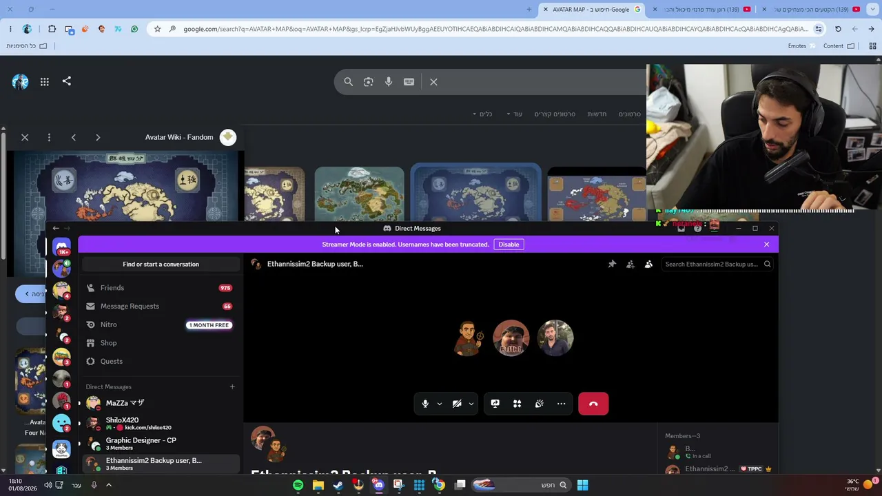Screen dimensions: 882x496
Task: Expand the כלים dropdown in Google
Action: (x=482, y=114)
